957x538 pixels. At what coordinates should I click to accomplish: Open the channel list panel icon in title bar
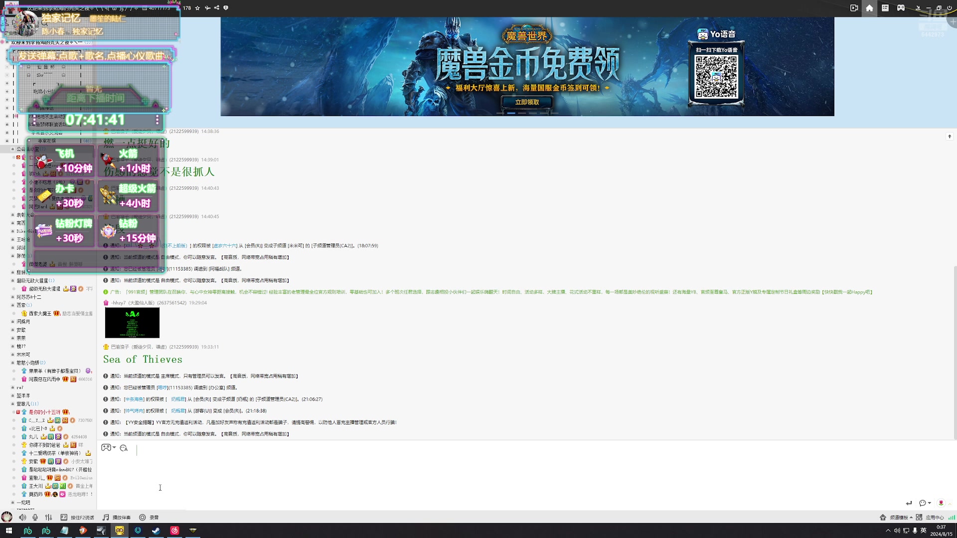885,8
